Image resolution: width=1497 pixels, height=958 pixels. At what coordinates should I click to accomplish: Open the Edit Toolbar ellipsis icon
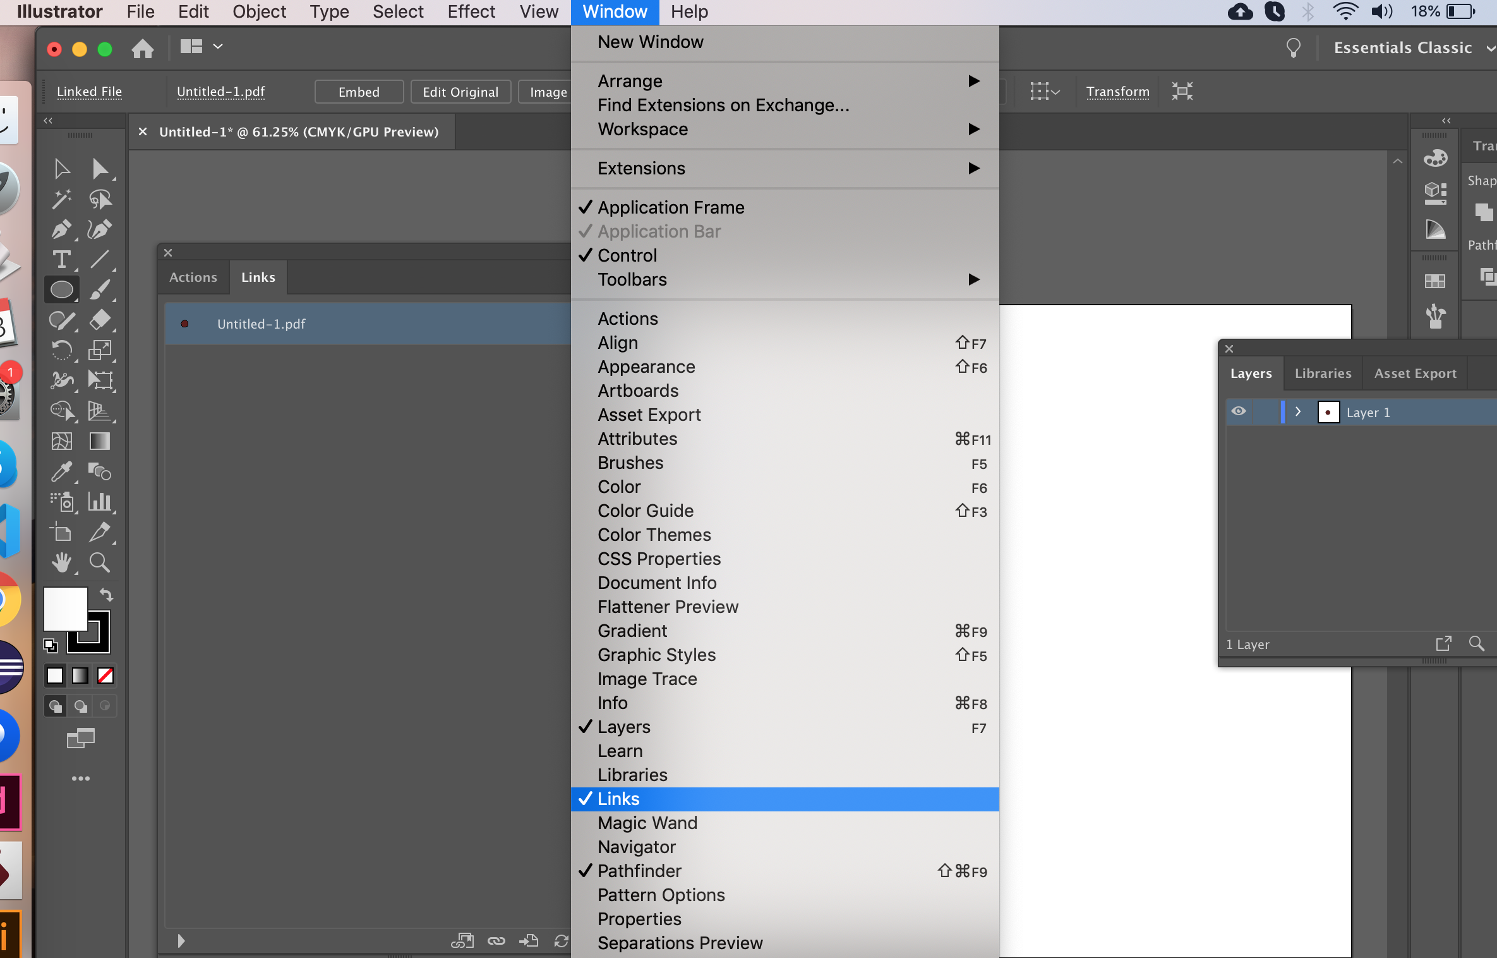point(80,778)
